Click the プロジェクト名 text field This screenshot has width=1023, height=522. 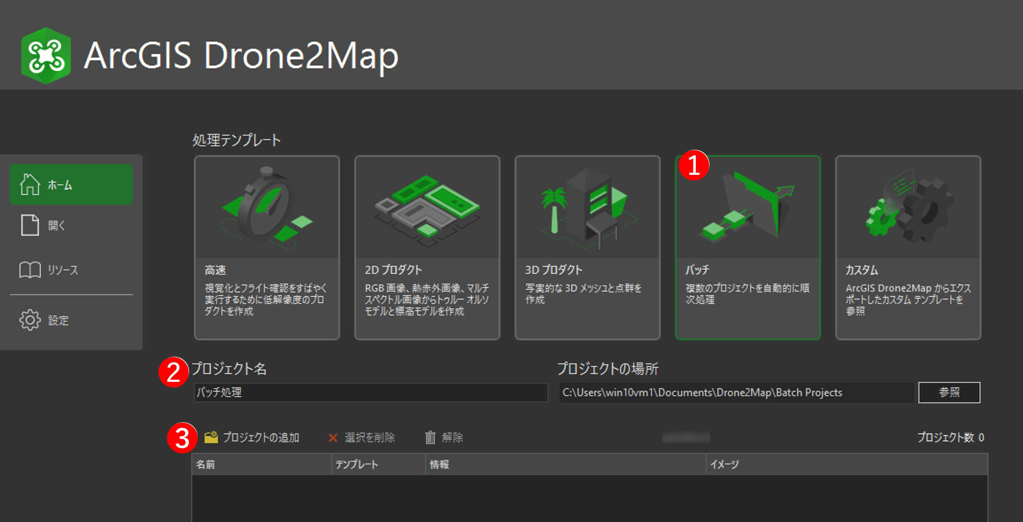(370, 392)
